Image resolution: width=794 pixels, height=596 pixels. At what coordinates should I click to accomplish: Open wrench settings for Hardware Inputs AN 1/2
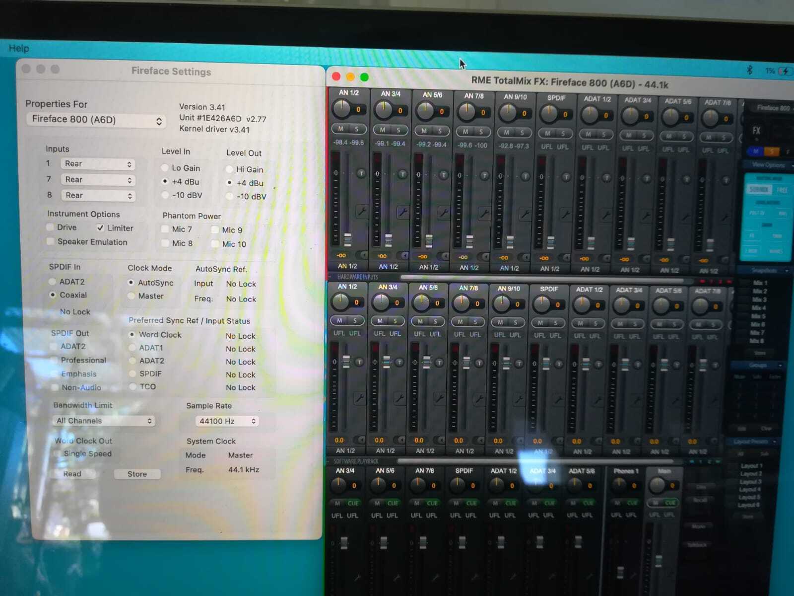362,212
